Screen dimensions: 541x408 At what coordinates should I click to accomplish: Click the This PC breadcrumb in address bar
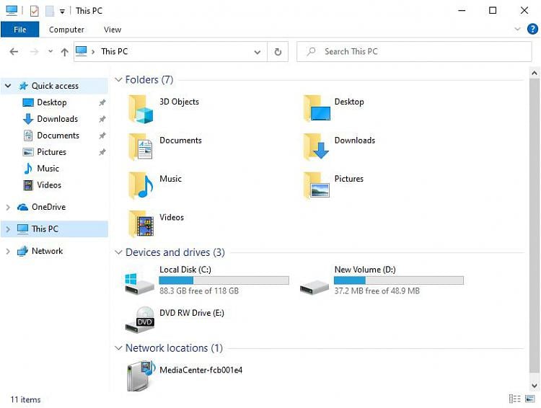coord(114,52)
